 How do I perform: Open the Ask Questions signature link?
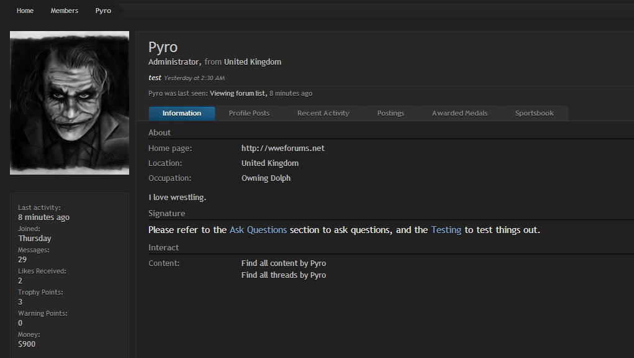(258, 230)
